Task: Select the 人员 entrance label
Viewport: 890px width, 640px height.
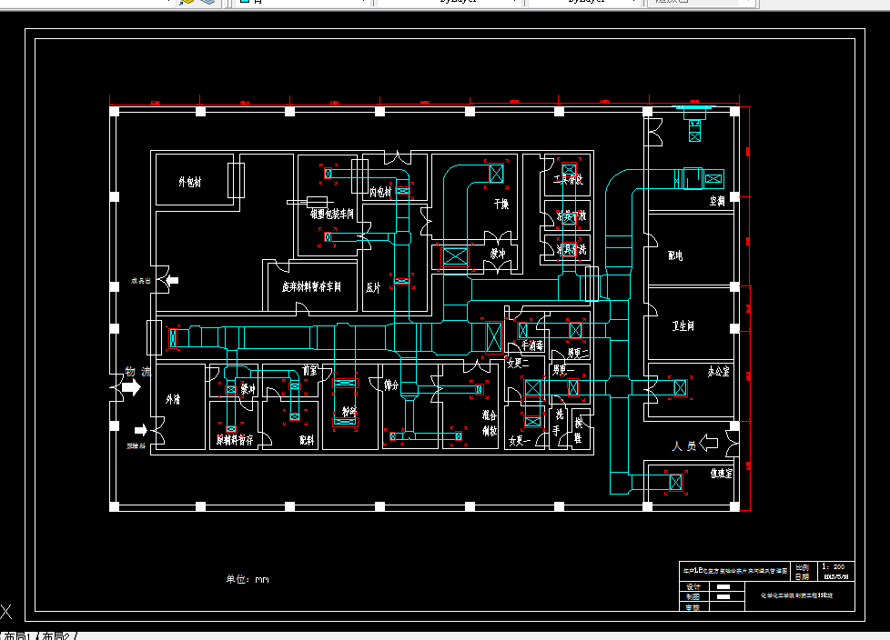Action: coord(684,446)
